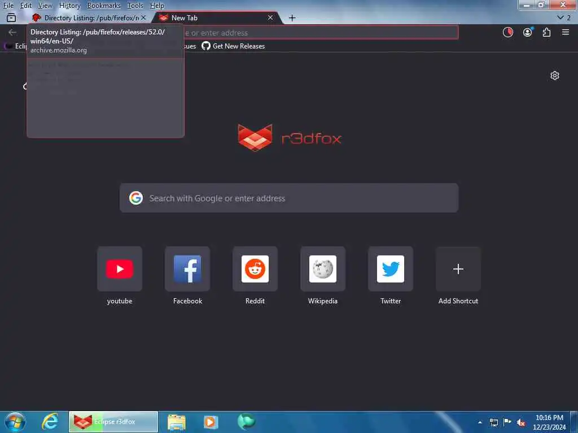Open the Wikipedia shortcut tile
Screen dimensions: 578x433
point(323,269)
